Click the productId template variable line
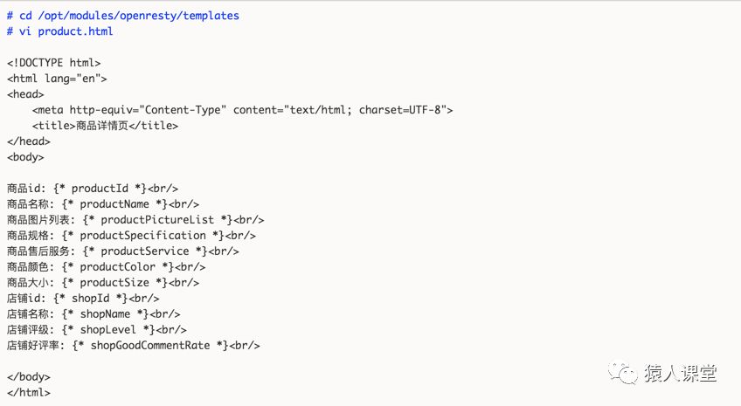Image resolution: width=741 pixels, height=406 pixels. click(93, 189)
